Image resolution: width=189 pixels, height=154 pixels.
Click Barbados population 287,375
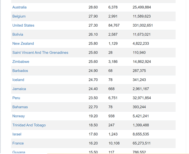(x=139, y=71)
